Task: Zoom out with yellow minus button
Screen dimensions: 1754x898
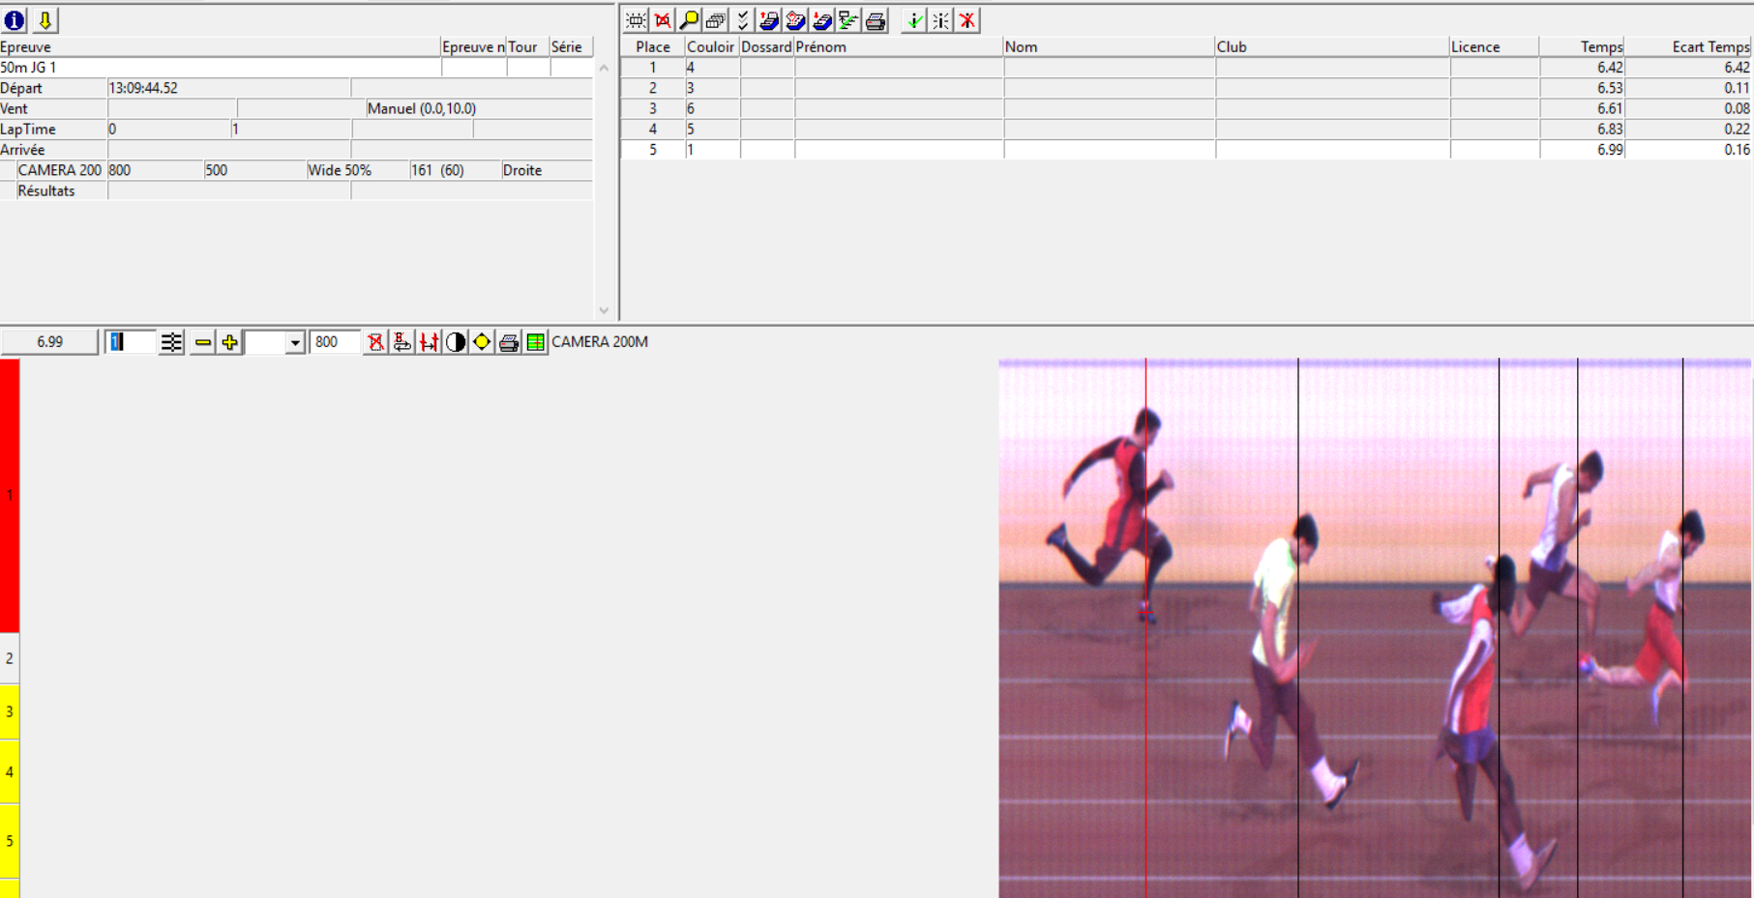Action: pyautogui.click(x=202, y=342)
